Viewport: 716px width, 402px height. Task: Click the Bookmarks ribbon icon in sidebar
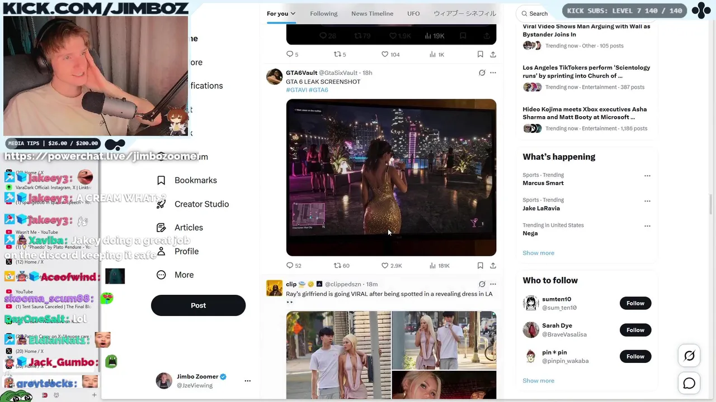161,180
